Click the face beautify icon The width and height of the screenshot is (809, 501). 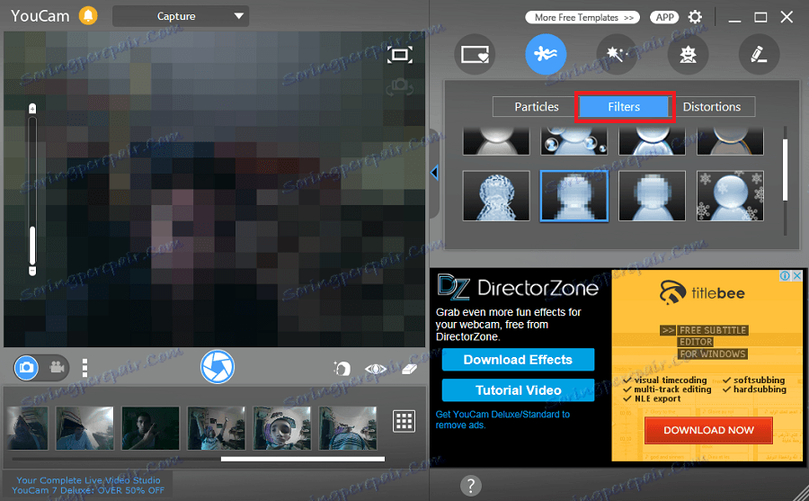342,368
